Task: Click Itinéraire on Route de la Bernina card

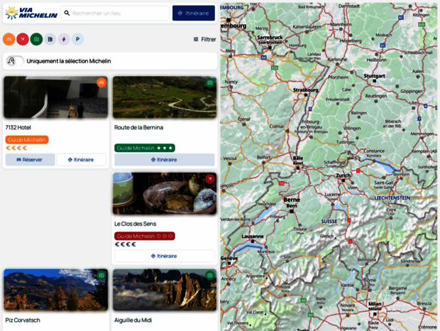Action: 165,160
